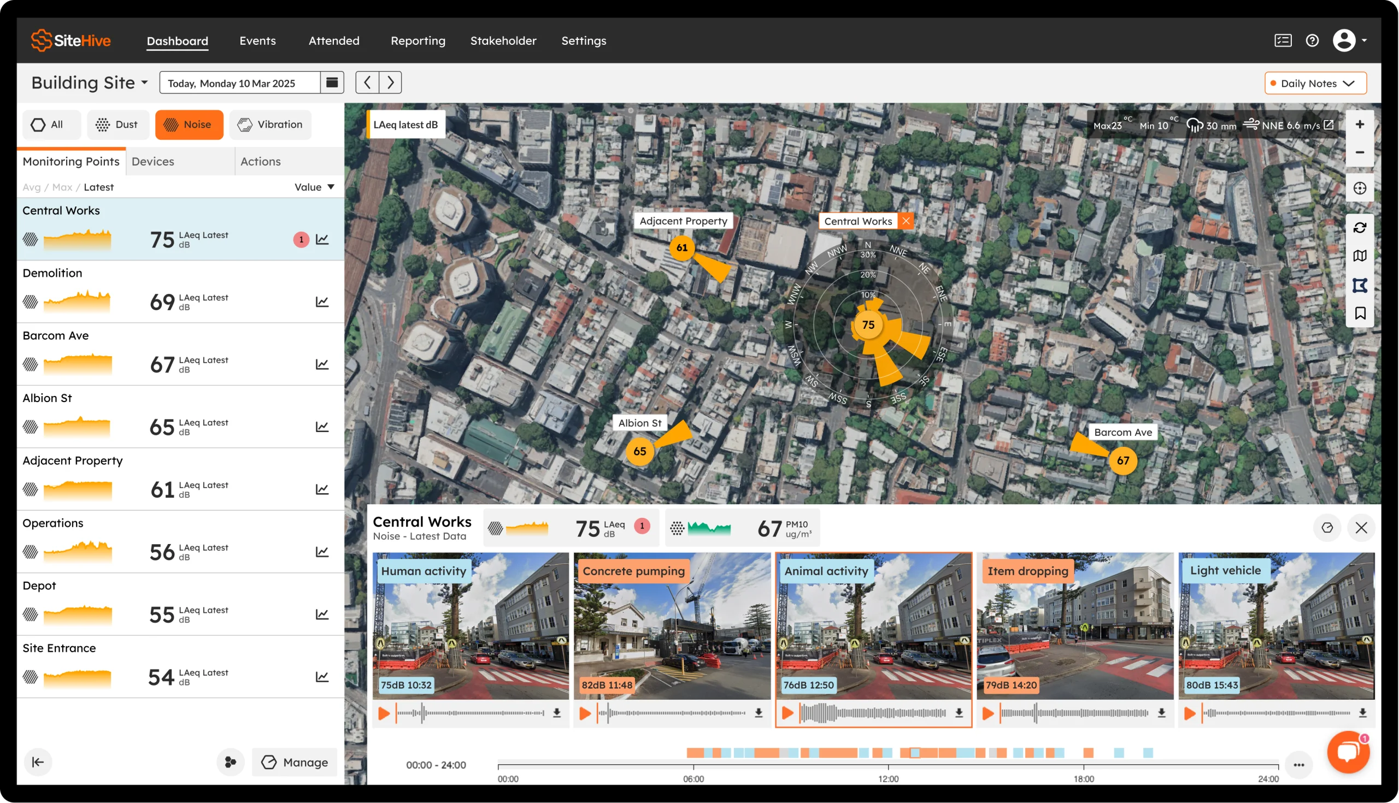Image resolution: width=1399 pixels, height=803 pixels.
Task: Download Concrete pumping audio clip
Action: (759, 712)
